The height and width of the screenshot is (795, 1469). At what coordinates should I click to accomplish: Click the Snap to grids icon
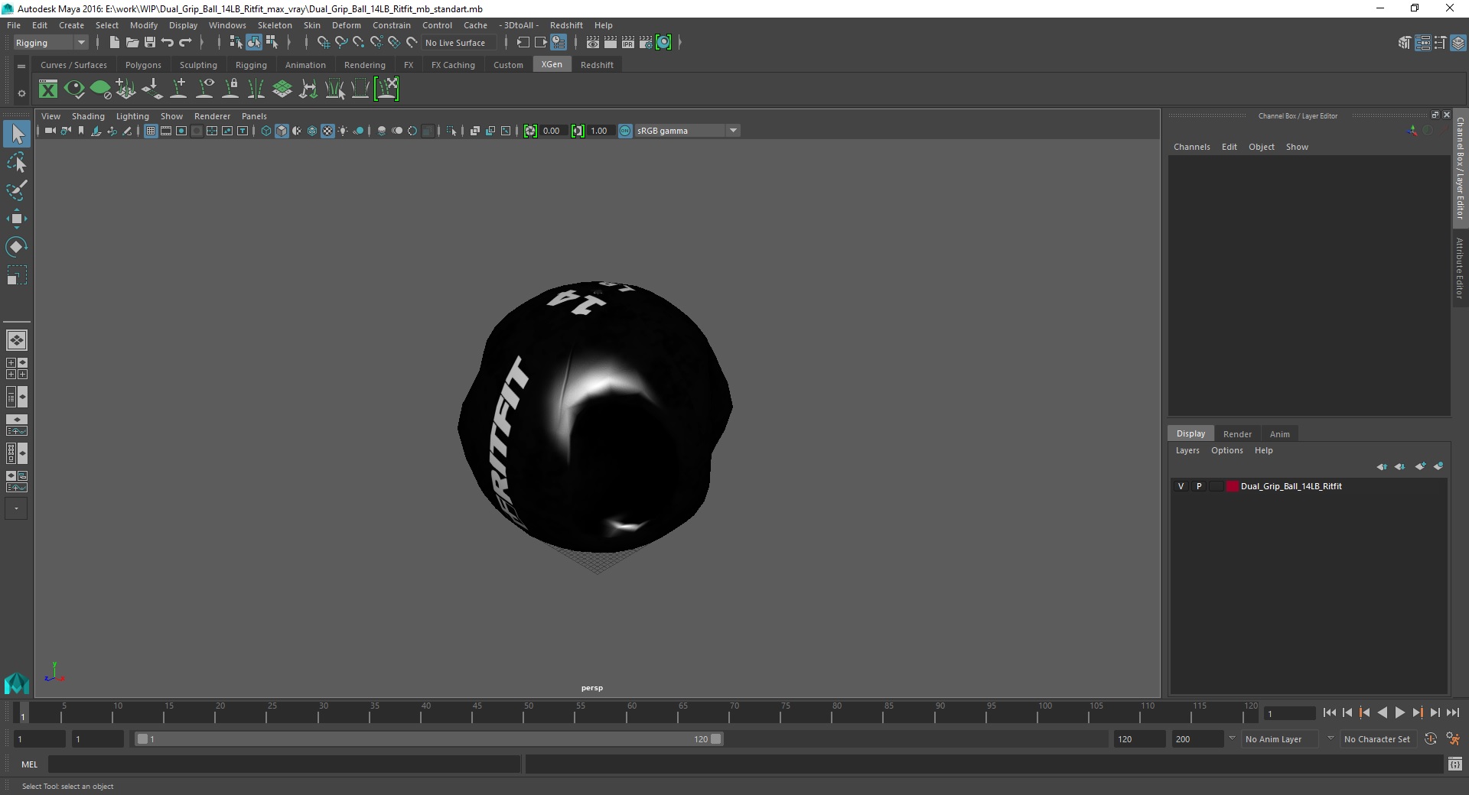(x=323, y=43)
